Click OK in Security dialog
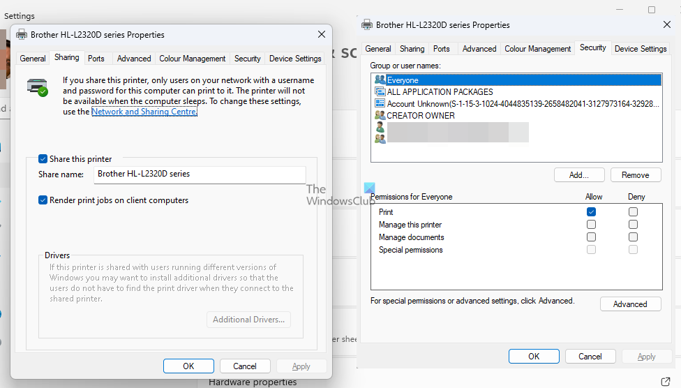The image size is (681, 388). (534, 357)
